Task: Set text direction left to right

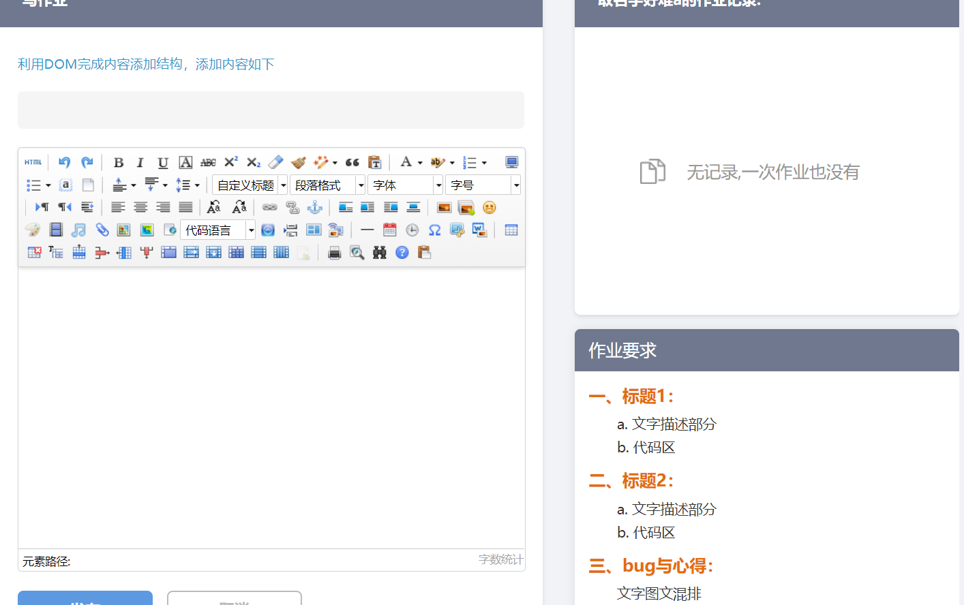Action: (42, 207)
